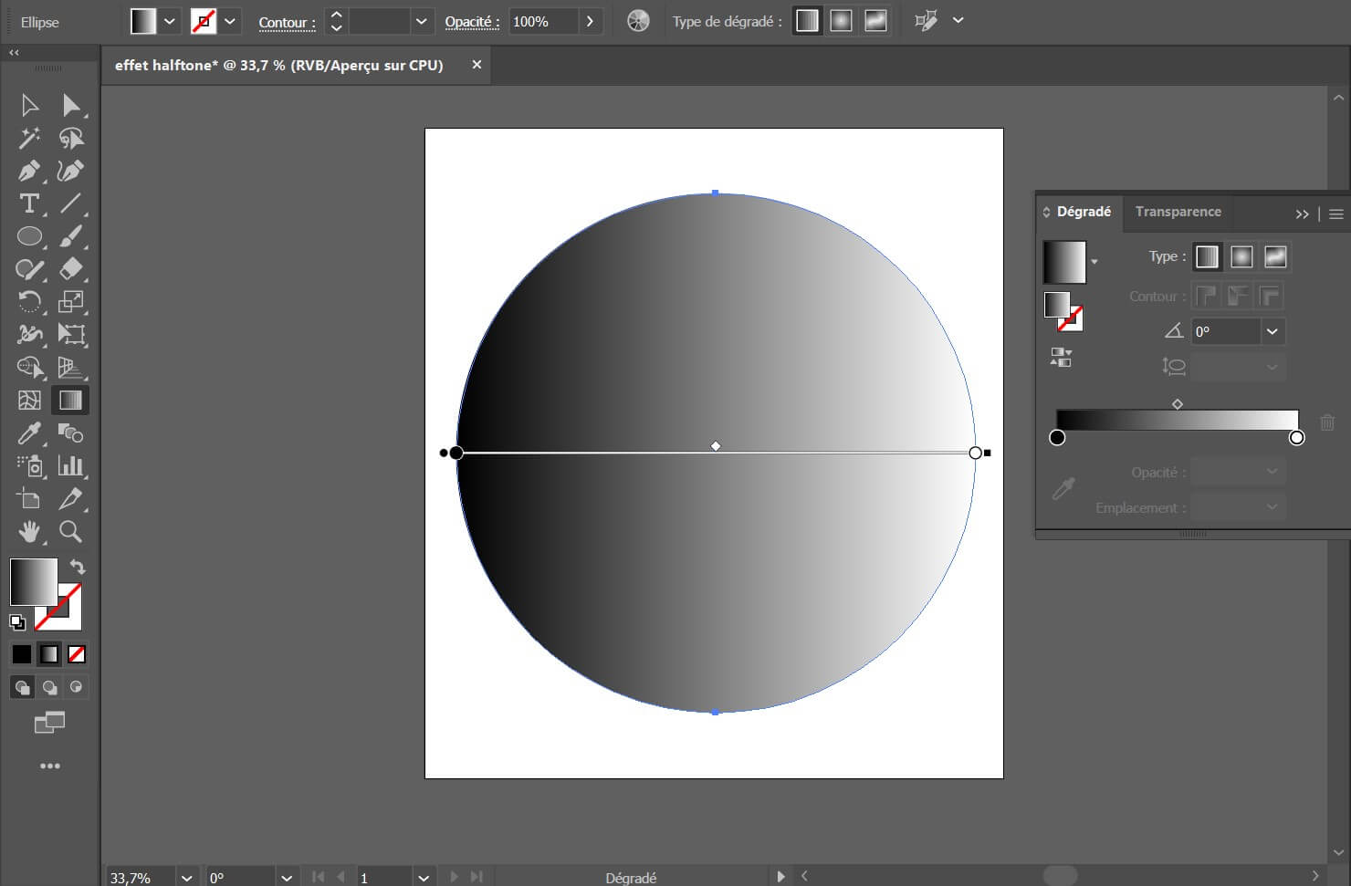Open artboard number dropdown at bottom

[x=424, y=877]
